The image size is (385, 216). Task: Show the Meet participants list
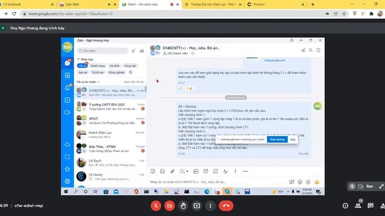358,206
